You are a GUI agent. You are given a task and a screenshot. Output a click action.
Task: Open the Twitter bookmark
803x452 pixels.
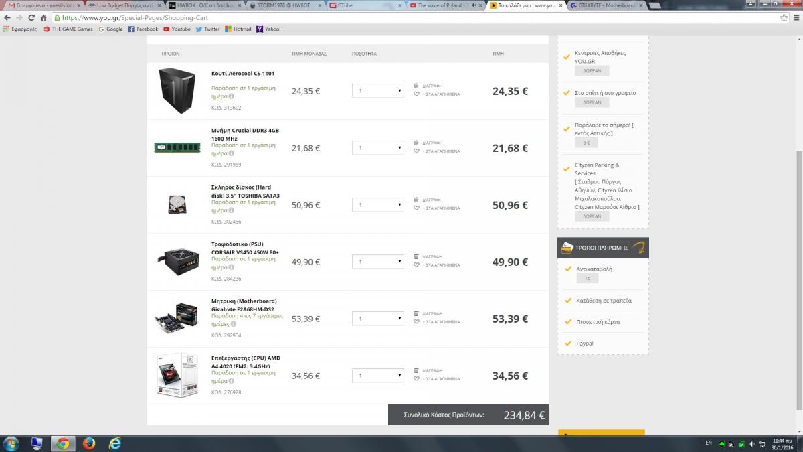[207, 29]
